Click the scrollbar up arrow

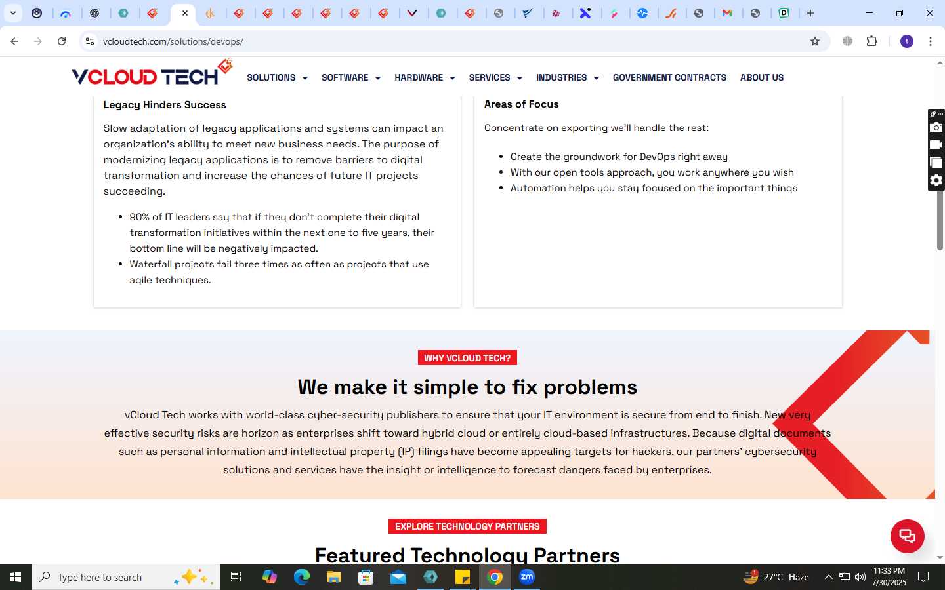(x=940, y=63)
